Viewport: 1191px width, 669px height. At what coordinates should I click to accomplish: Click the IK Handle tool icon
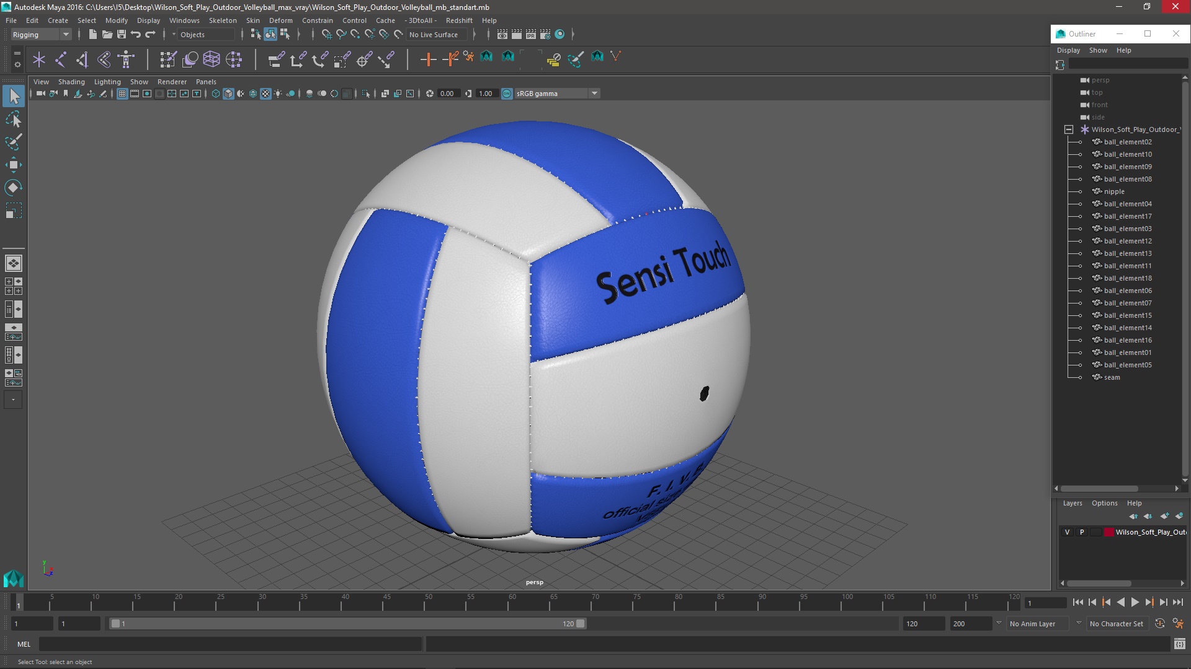click(82, 59)
